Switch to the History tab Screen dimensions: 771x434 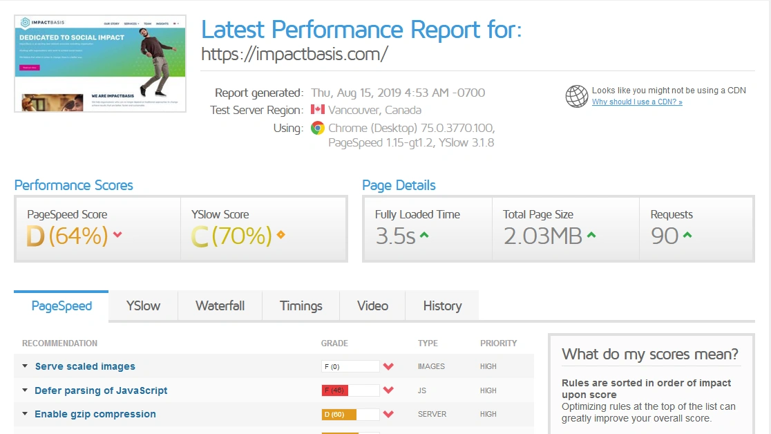(x=442, y=305)
